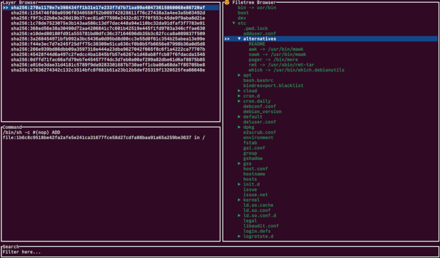This screenshot has width=440, height=258.
Task: Collapse the etc directory arrow
Action: [x=234, y=24]
